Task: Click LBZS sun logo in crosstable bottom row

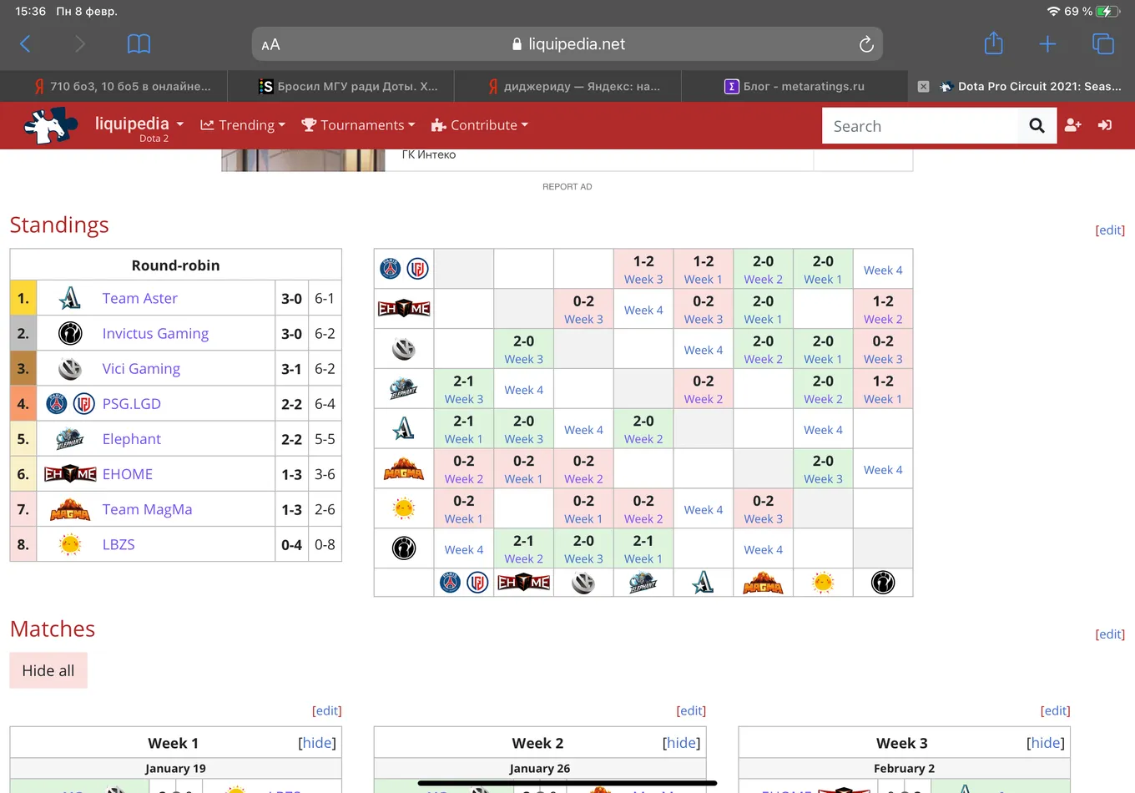Action: point(823,583)
